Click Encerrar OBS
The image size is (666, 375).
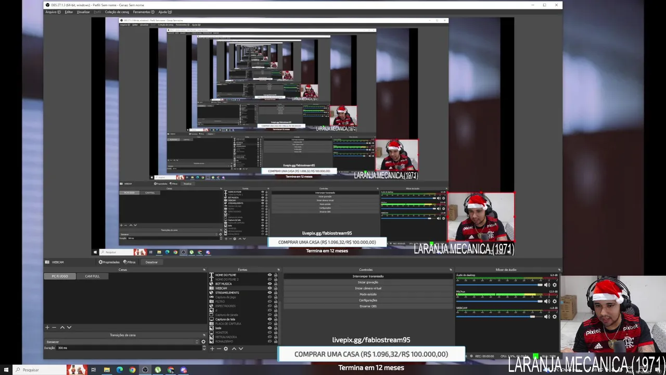pyautogui.click(x=368, y=306)
